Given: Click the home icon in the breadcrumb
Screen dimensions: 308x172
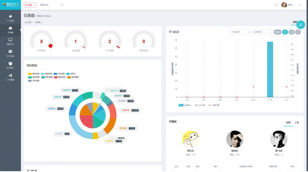Looking at the screenshot, I should tap(26, 22).
